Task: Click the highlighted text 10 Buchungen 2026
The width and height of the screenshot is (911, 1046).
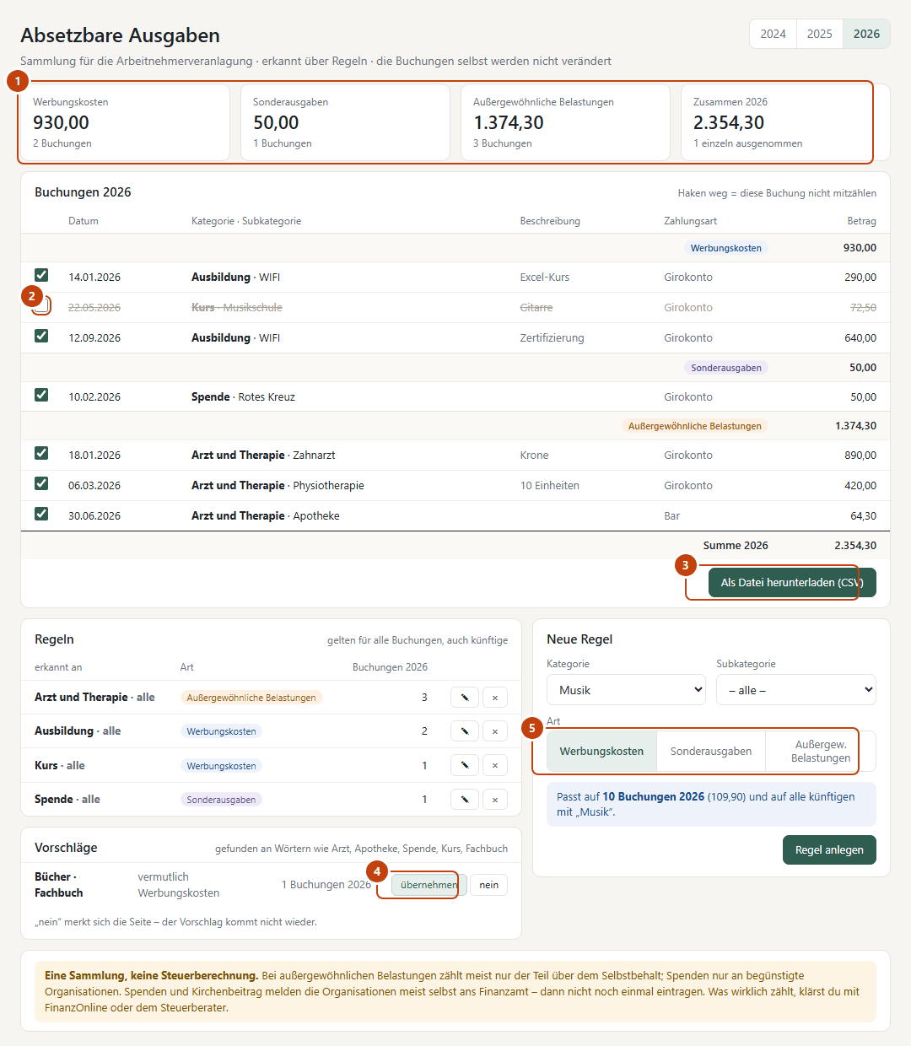Action: [x=654, y=797]
